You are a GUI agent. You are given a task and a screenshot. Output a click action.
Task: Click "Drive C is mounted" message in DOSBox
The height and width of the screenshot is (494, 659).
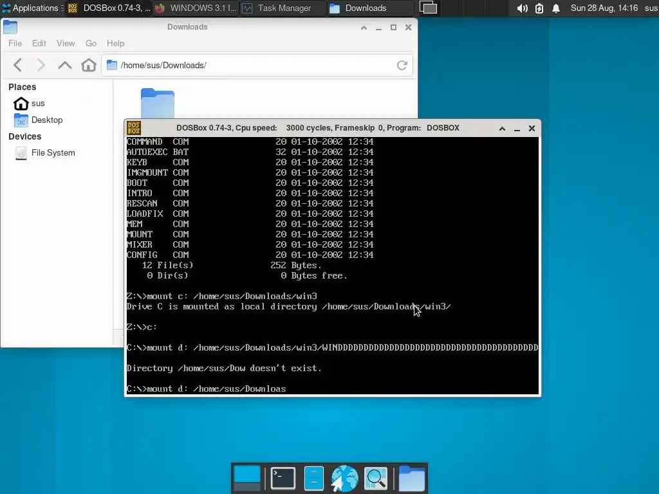tap(289, 307)
